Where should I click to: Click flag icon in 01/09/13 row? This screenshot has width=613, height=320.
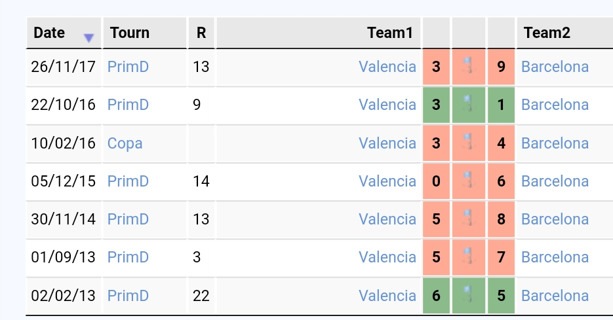[x=468, y=257]
